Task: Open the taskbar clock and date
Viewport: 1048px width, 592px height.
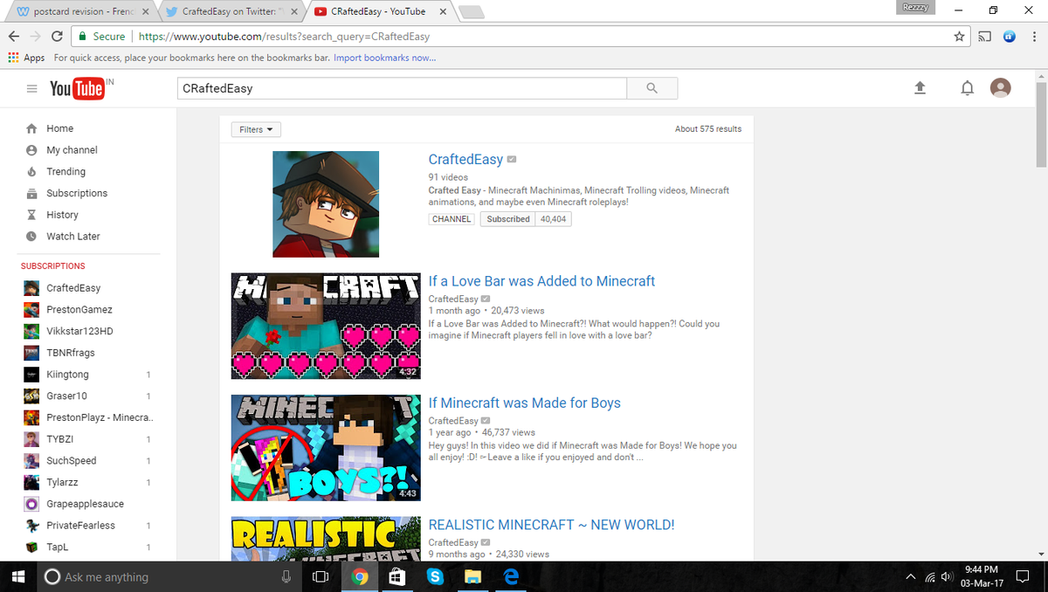Action: coord(982,576)
